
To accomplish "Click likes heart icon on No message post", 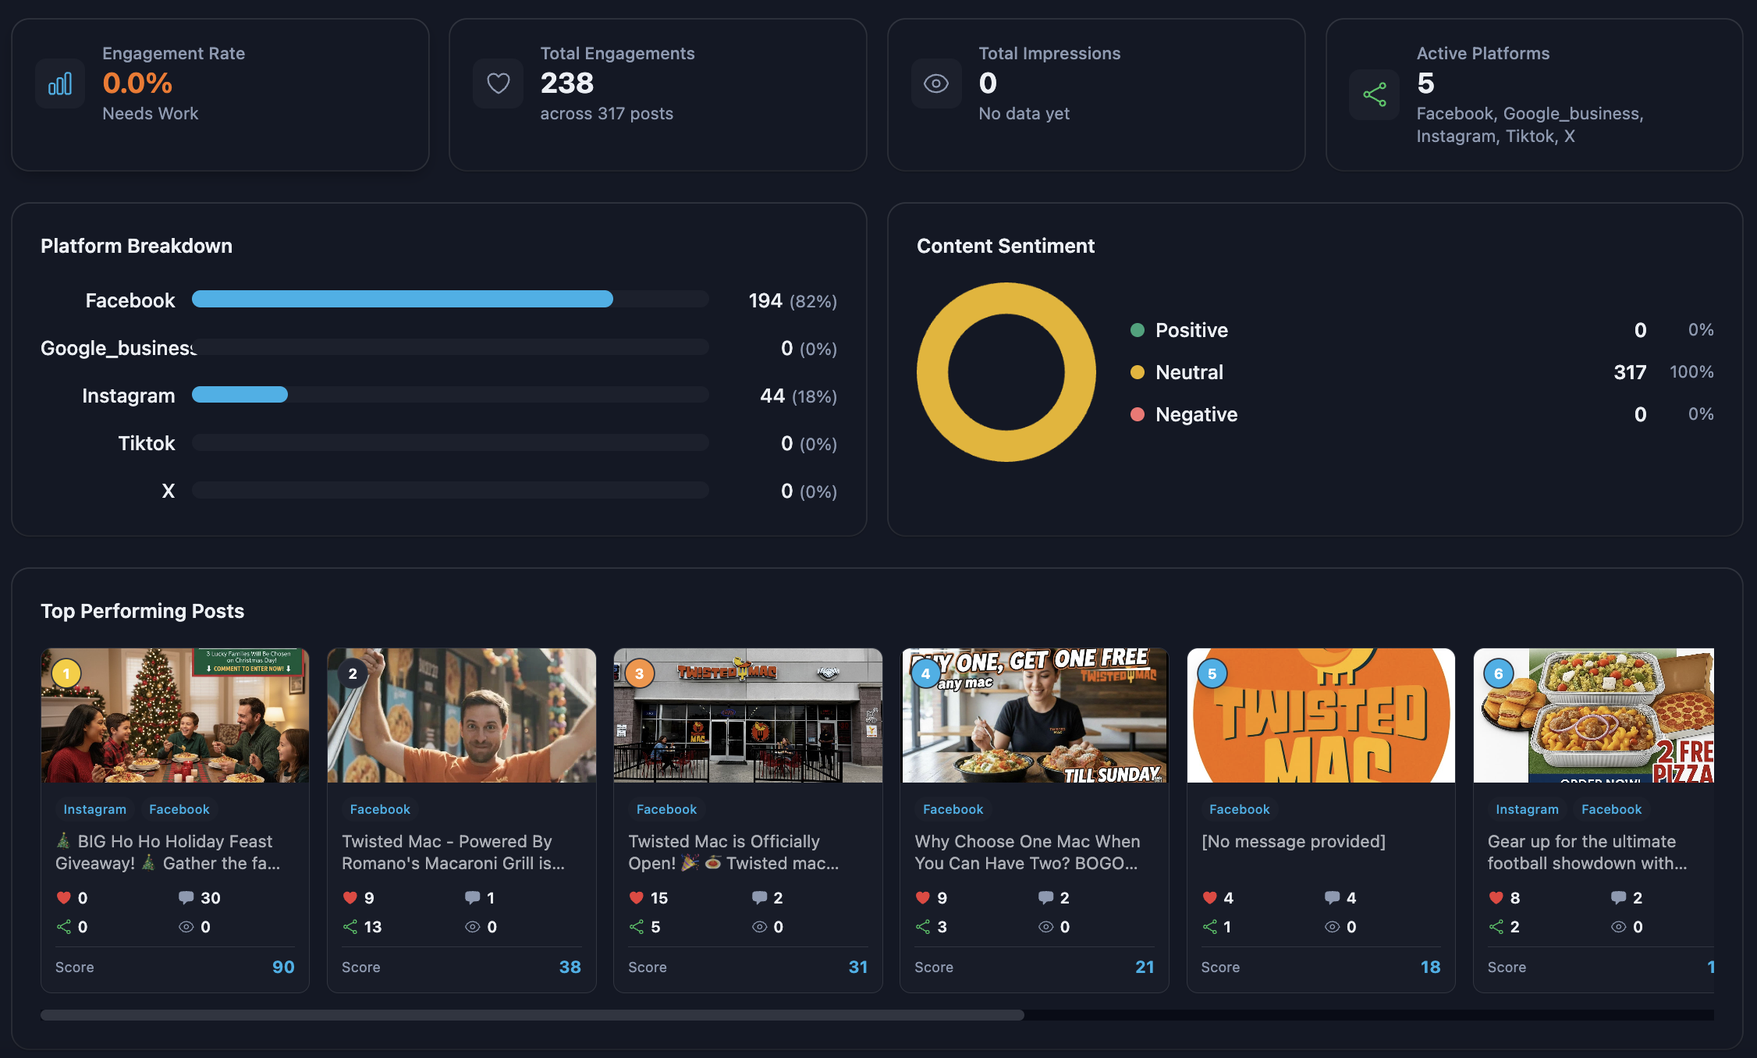I will [x=1210, y=898].
